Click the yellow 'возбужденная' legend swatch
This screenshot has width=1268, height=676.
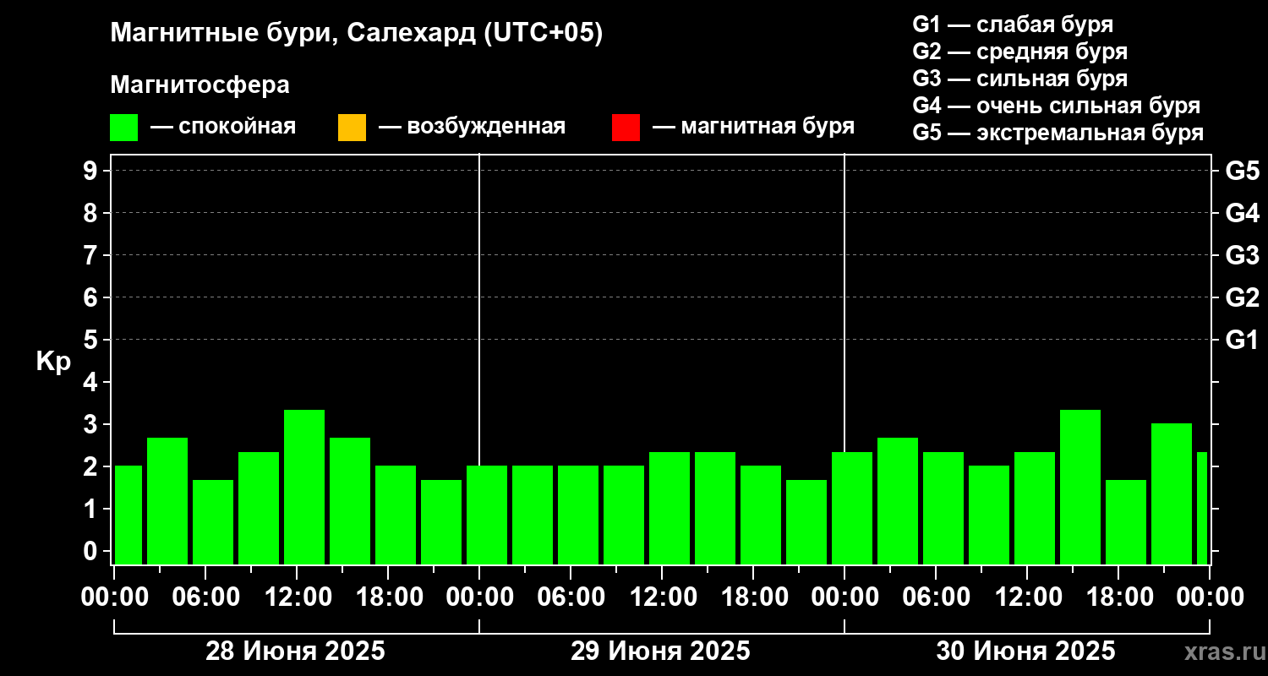tap(352, 128)
